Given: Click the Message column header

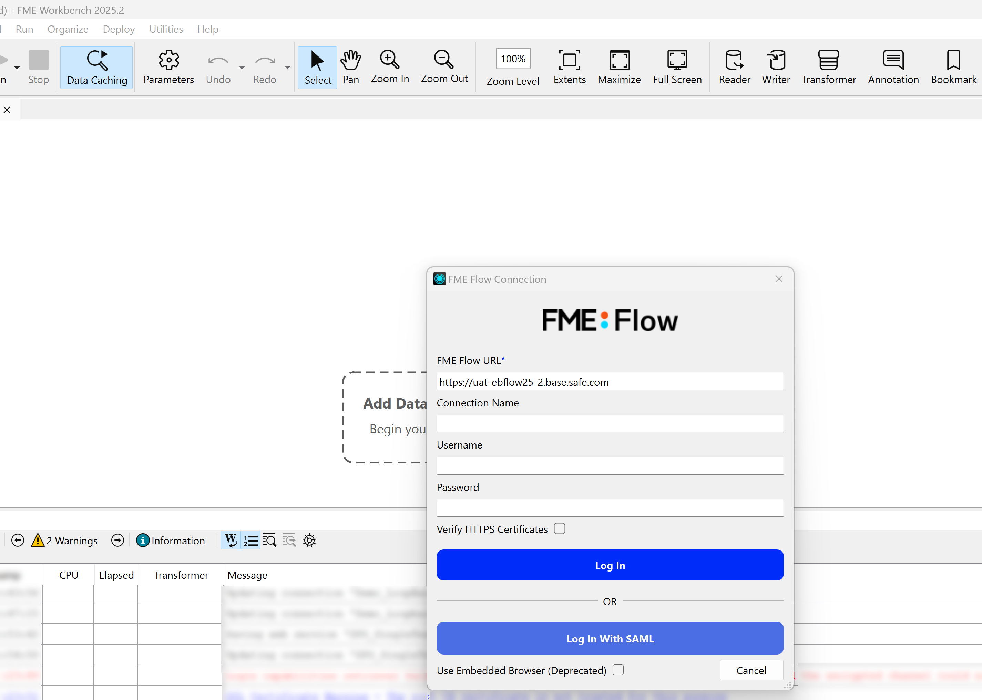Looking at the screenshot, I should click(x=247, y=575).
